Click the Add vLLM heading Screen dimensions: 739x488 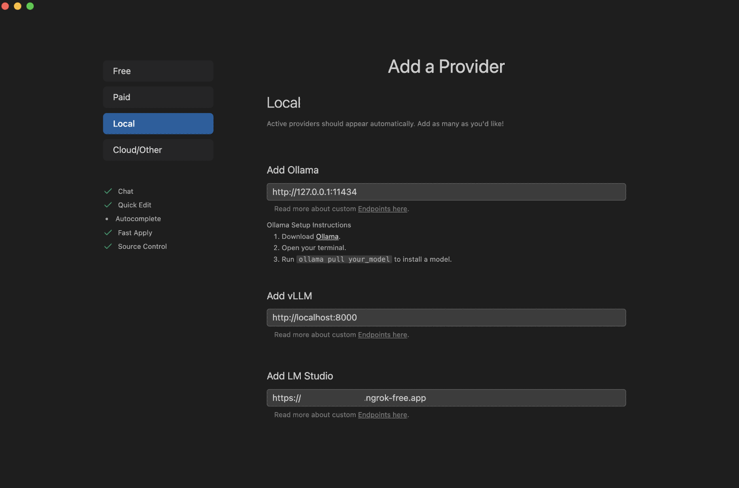coord(290,296)
